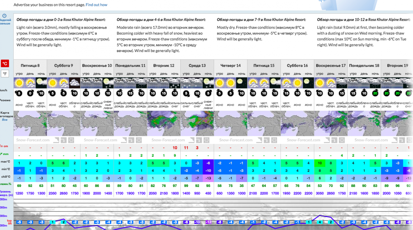Click min temperature cell '-10' for Среда 13 ночь

pos(208,170)
